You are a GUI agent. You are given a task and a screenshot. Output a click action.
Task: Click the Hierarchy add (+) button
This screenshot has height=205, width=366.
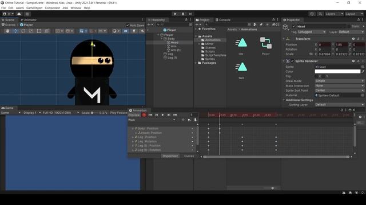150,24
